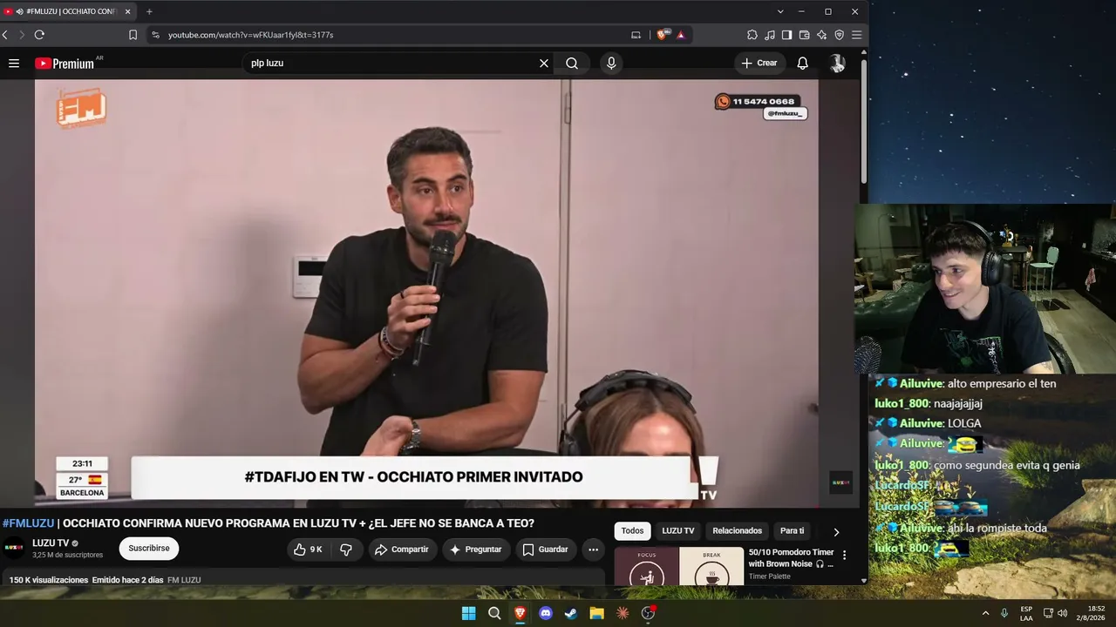Open Steam from the taskbar
Viewport: 1116px width, 627px height.
pos(571,613)
